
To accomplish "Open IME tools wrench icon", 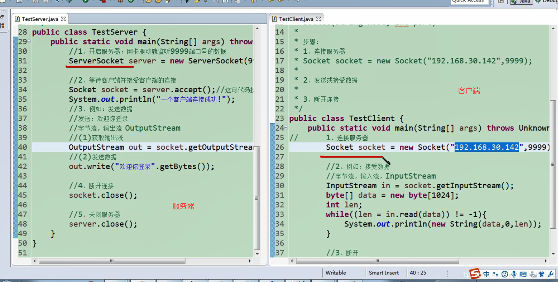I will (x=551, y=274).
